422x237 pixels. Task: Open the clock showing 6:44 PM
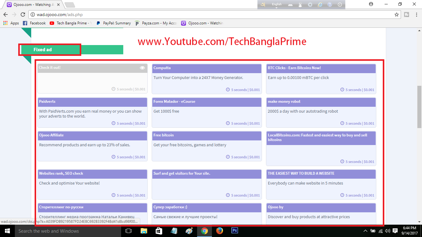(x=410, y=231)
